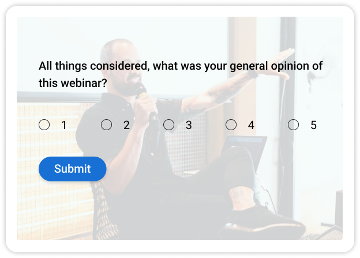The image size is (360, 258).
Task: Select radio button for rating 1
Action: (44, 124)
